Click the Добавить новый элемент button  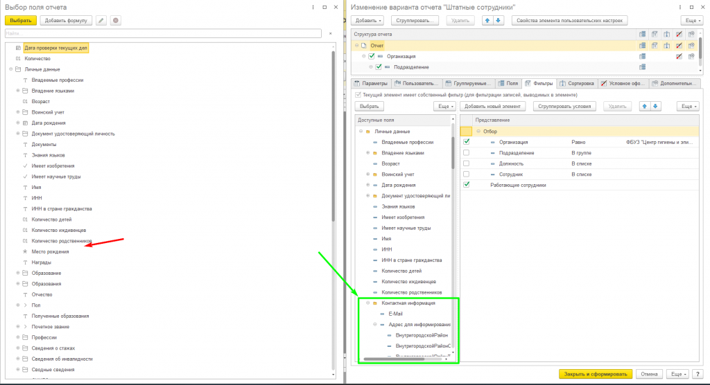click(493, 107)
